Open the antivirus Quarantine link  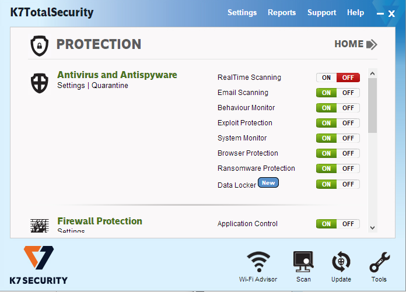[x=110, y=86]
